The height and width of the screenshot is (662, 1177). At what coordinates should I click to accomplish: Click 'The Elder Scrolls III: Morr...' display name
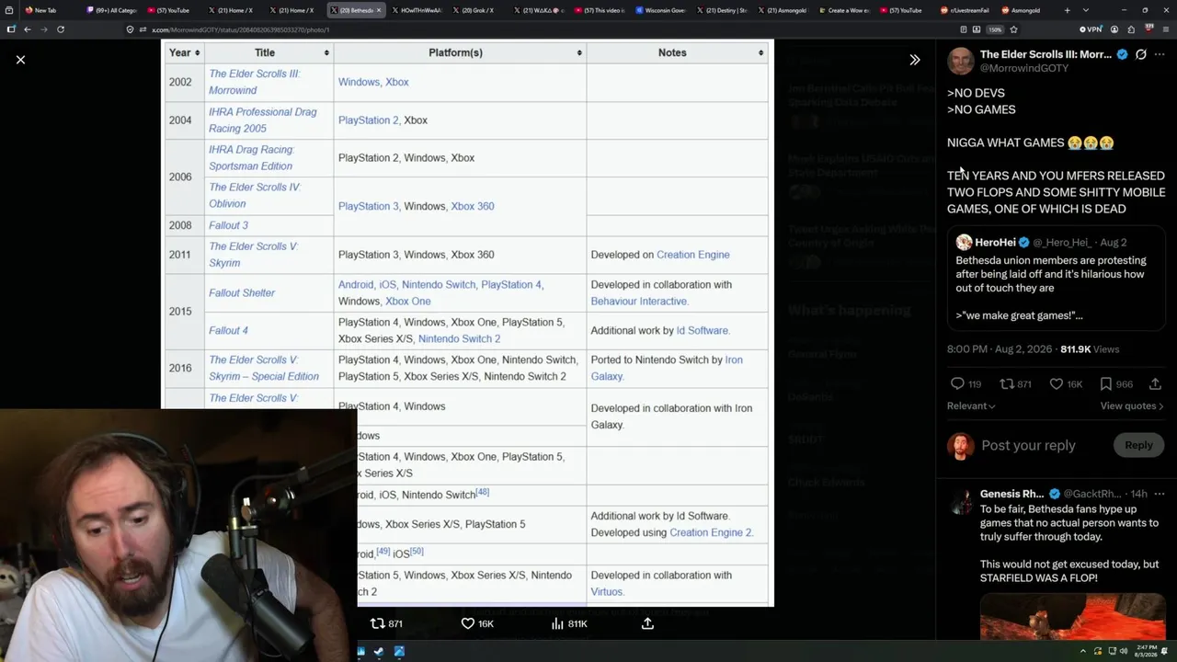click(x=1046, y=54)
